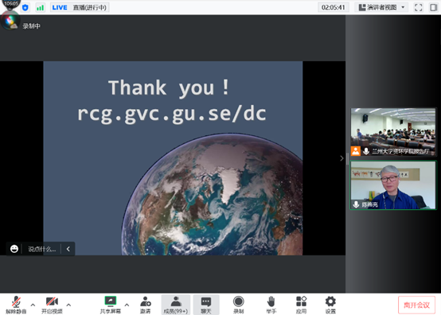
Task: Open the chat panel
Action: pyautogui.click(x=206, y=305)
